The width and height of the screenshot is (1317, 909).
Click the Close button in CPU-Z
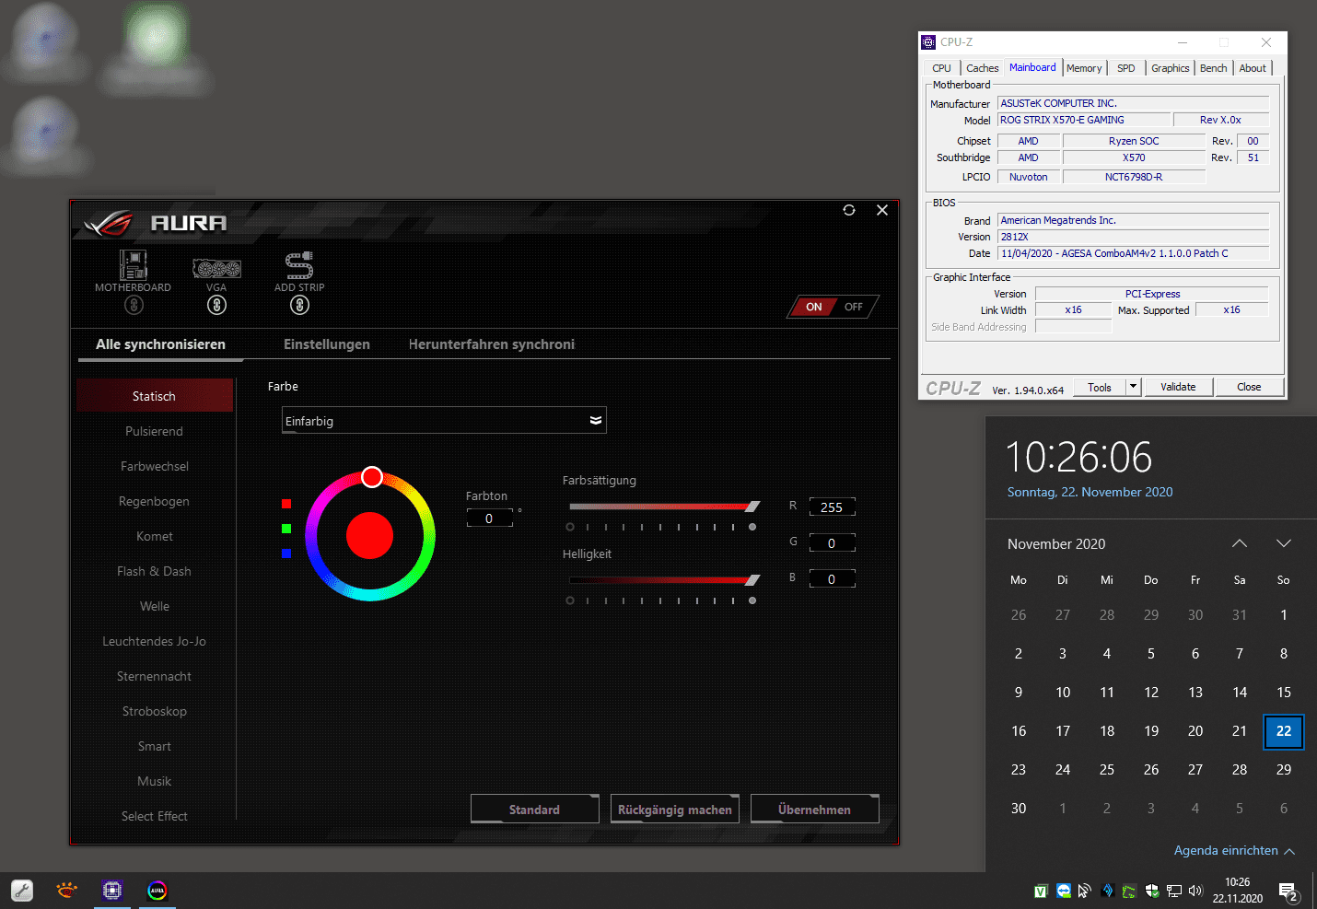1249,388
